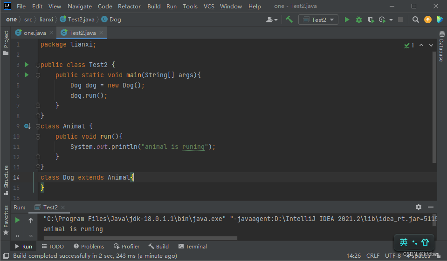
Task: Open the Refactor menu
Action: click(129, 7)
